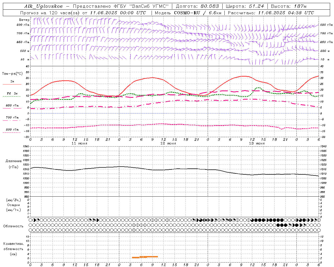Click the '11 июня' date label
This screenshot has height=267, width=334.
[x=79, y=143]
